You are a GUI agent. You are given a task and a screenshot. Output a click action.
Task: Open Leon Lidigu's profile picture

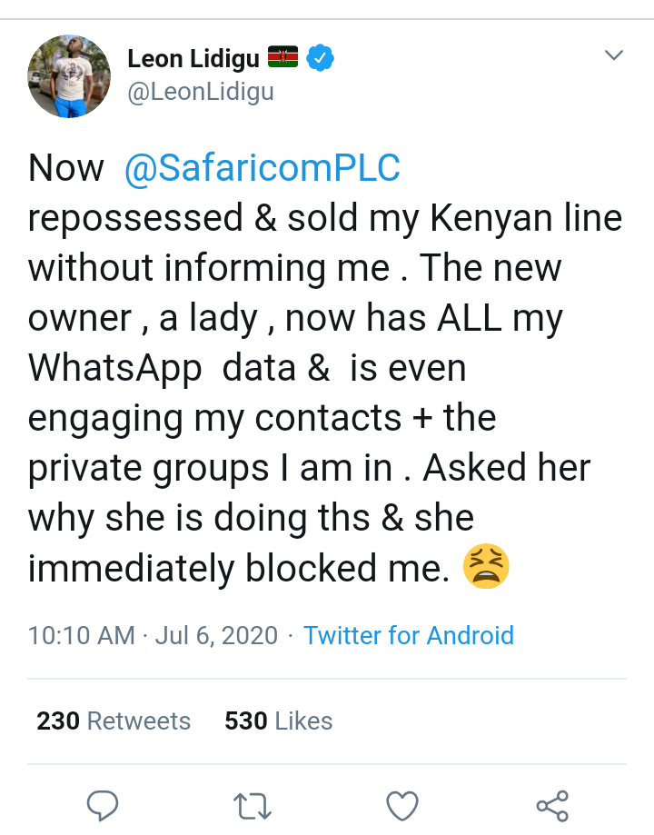[x=69, y=76]
